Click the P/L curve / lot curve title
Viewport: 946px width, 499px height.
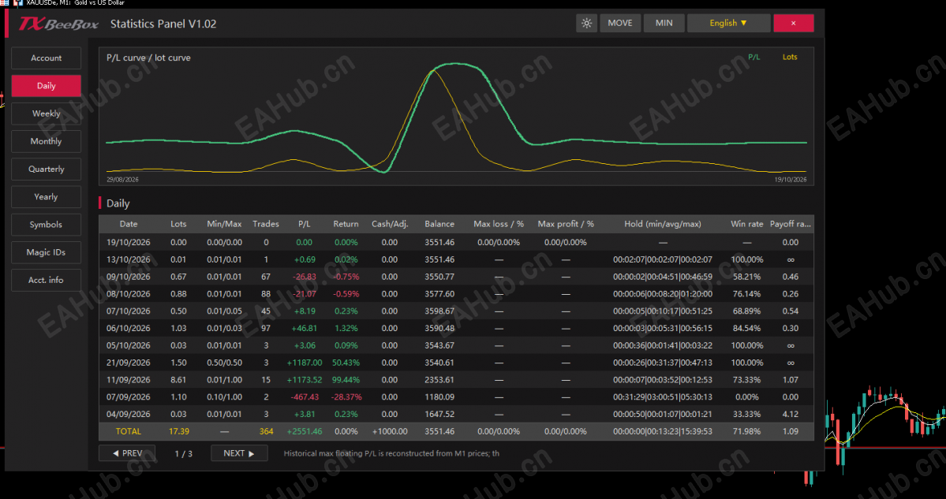click(x=148, y=58)
